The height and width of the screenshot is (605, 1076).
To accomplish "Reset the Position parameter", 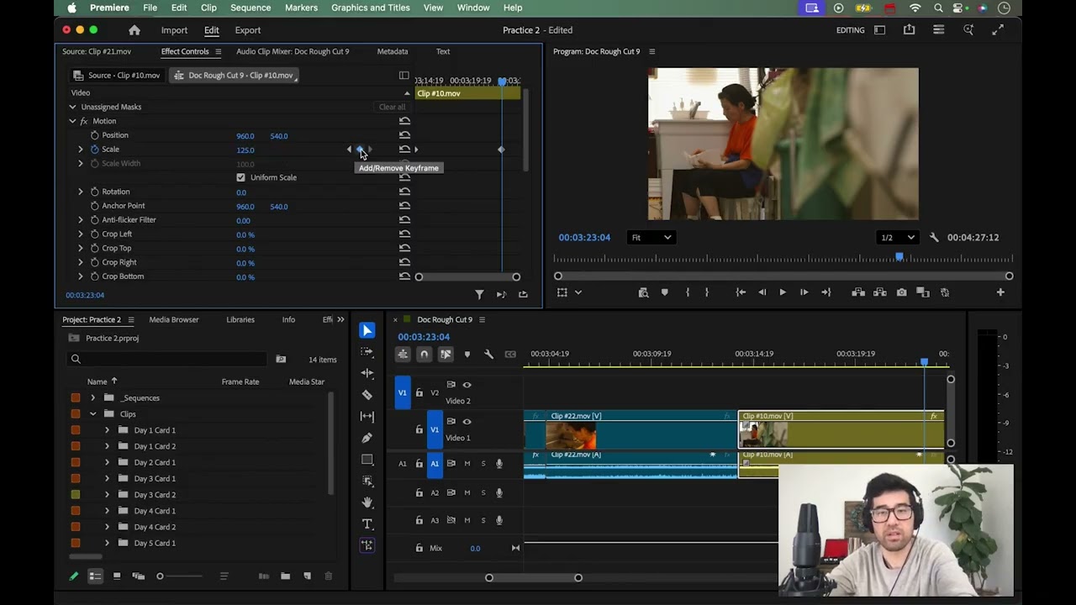I will [x=404, y=135].
